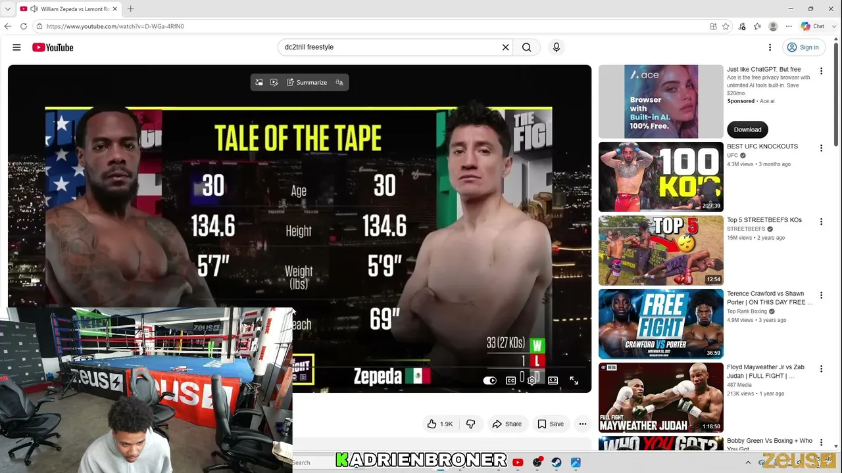Open player settings gear menu
The width and height of the screenshot is (842, 473).
coord(532,380)
